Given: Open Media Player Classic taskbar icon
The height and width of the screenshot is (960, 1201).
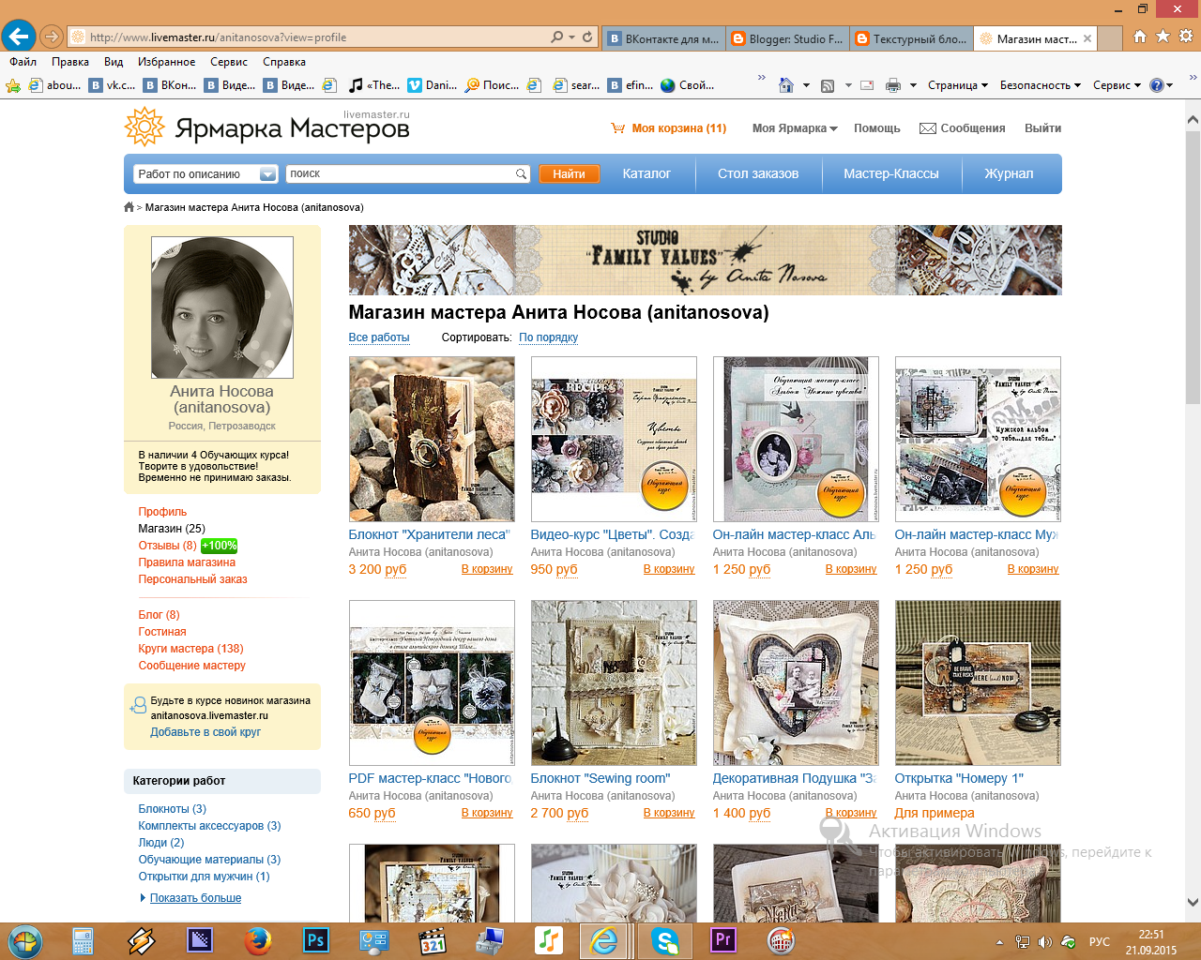Looking at the screenshot, I should click(x=433, y=940).
